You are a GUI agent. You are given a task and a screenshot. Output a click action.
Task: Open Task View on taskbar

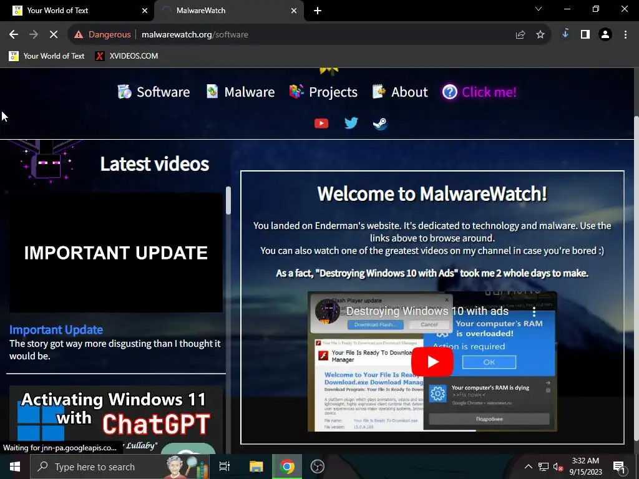(225, 467)
